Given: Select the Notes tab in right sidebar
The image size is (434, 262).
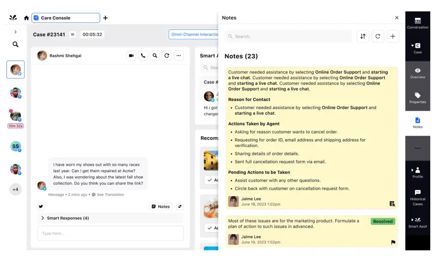Looking at the screenshot, I should [x=418, y=123].
